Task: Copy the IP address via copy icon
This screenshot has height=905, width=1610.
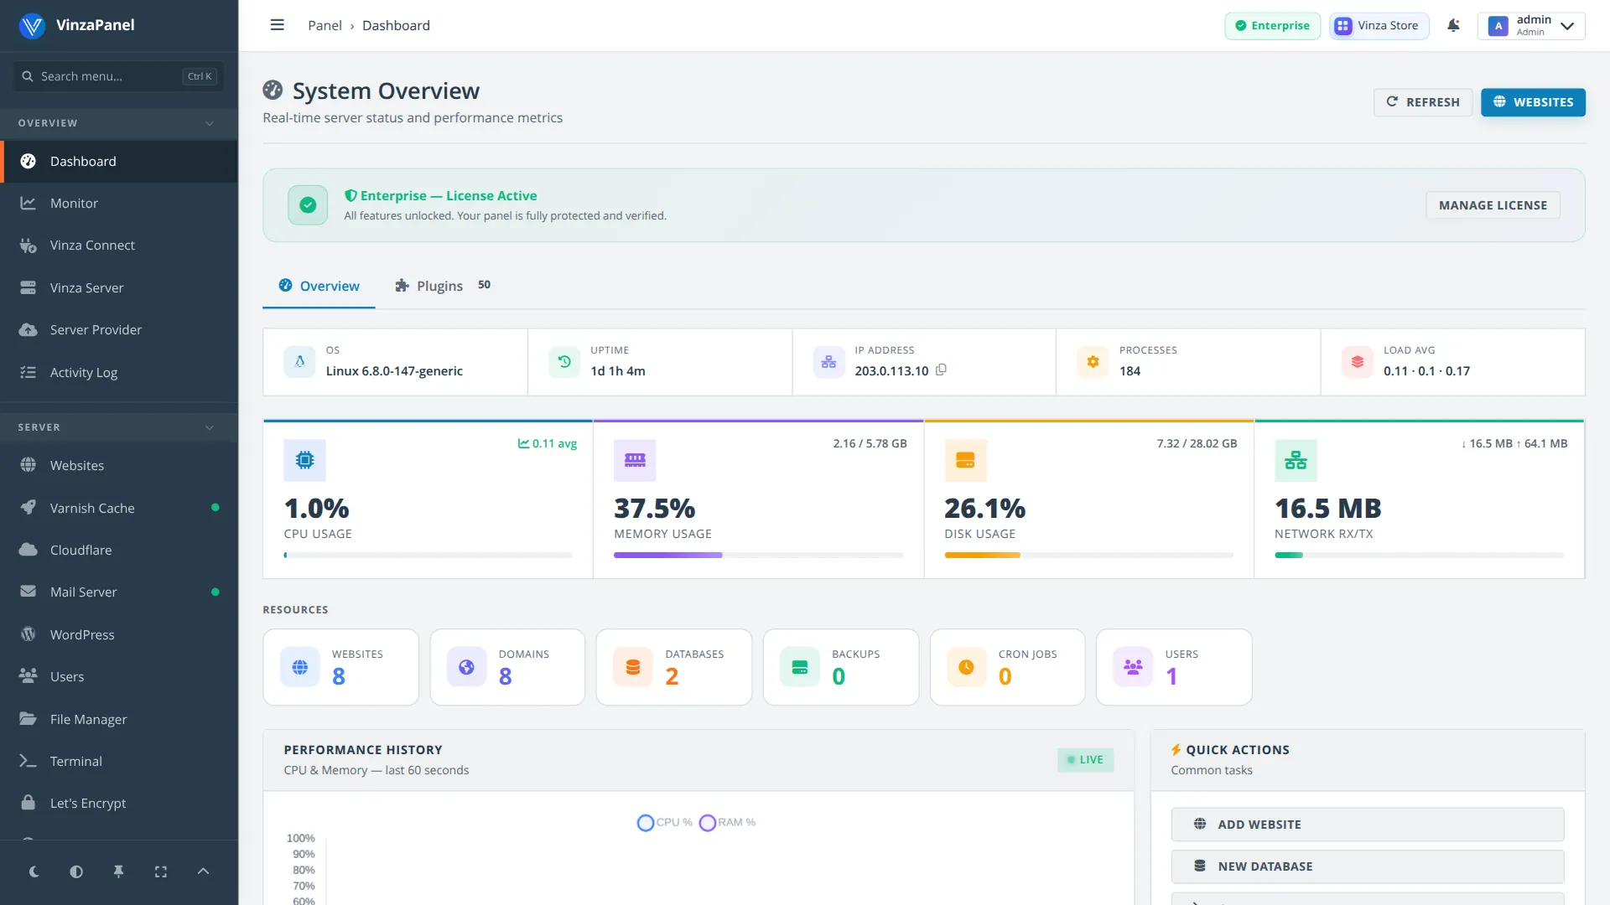Action: tap(941, 370)
